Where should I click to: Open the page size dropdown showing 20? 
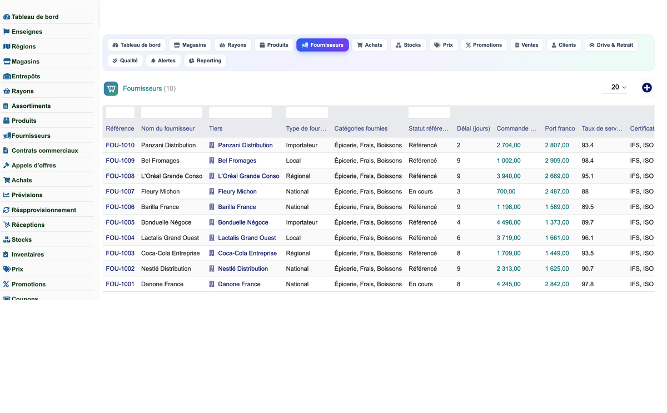615,87
